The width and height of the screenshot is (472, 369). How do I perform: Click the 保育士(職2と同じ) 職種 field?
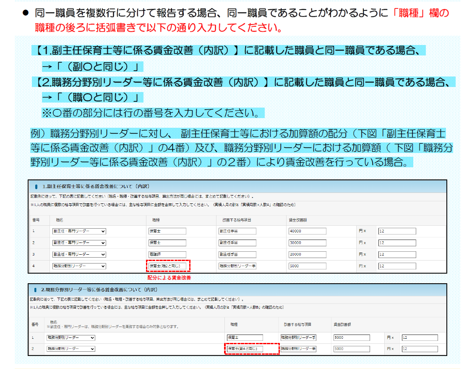pos(167,266)
